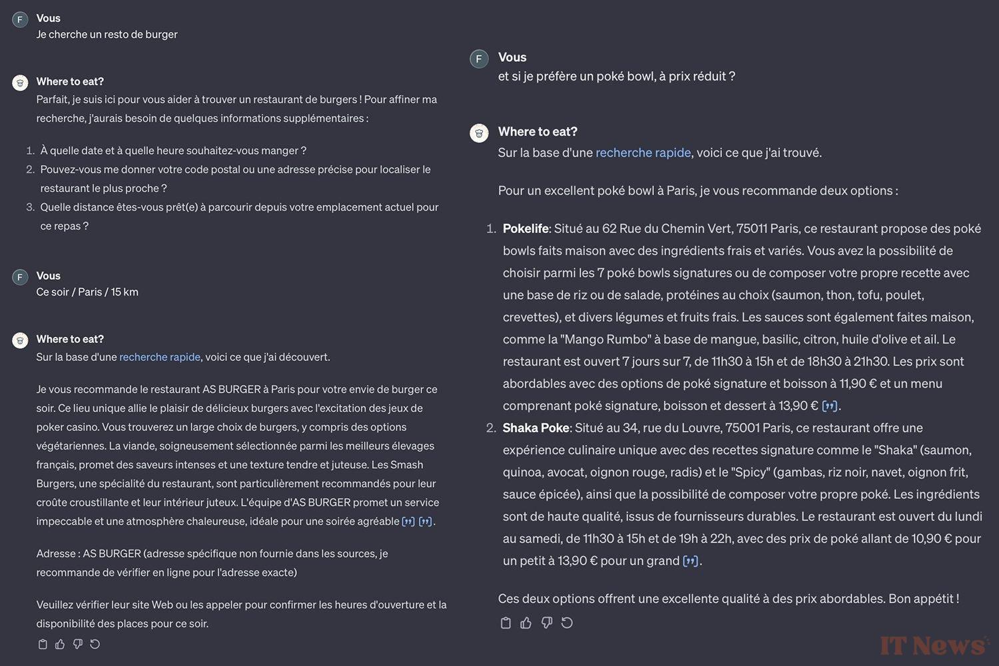Viewport: 999px width, 666px height.
Task: Follow 'recherche rapide' link in burger reply
Action: [x=160, y=357]
